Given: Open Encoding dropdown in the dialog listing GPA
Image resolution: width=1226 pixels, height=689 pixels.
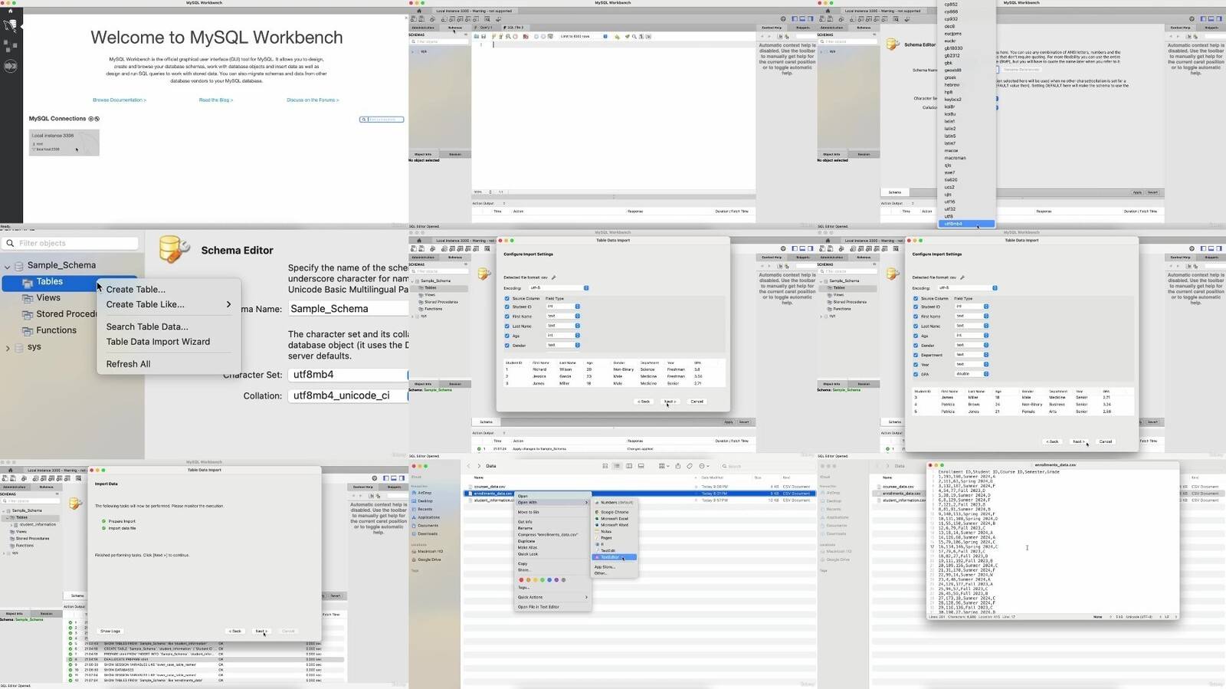Looking at the screenshot, I should 968,288.
